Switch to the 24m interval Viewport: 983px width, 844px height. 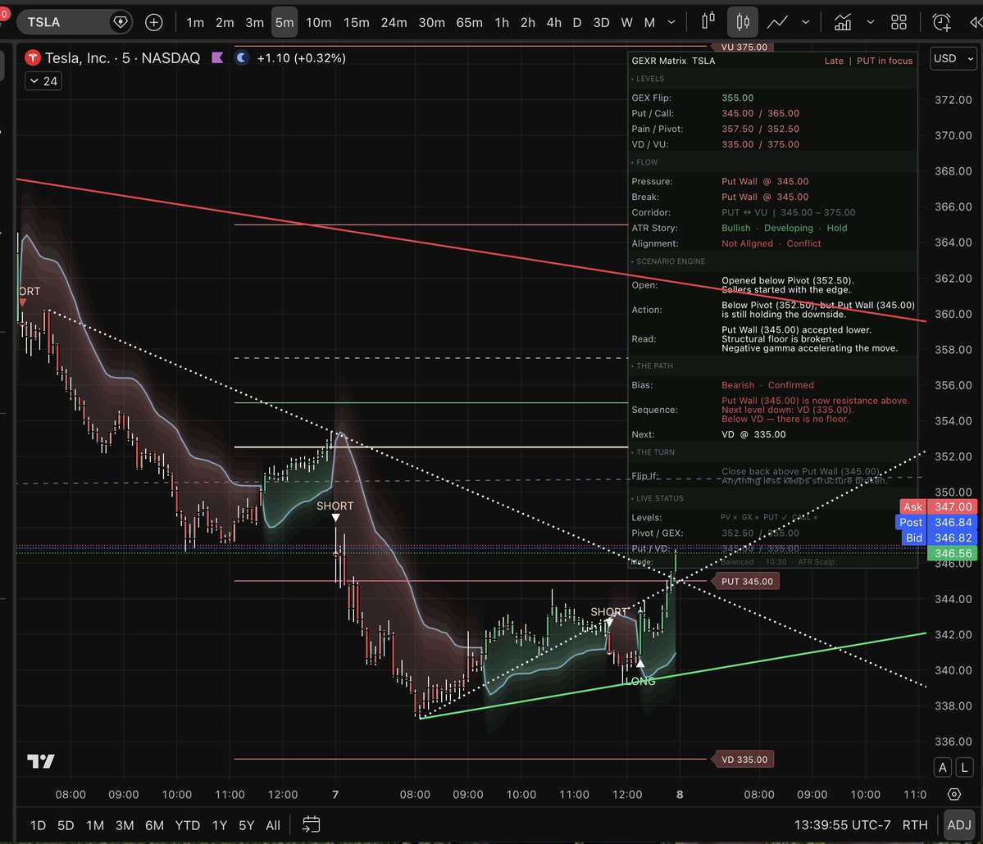click(394, 23)
